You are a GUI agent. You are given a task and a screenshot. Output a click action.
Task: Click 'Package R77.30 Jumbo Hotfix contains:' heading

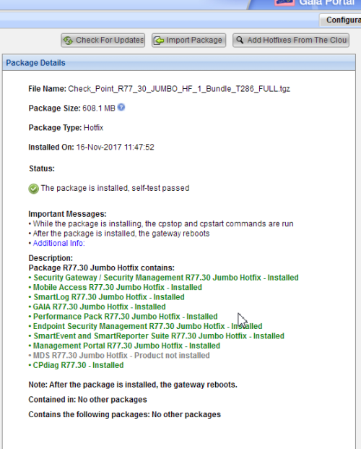[102, 268]
